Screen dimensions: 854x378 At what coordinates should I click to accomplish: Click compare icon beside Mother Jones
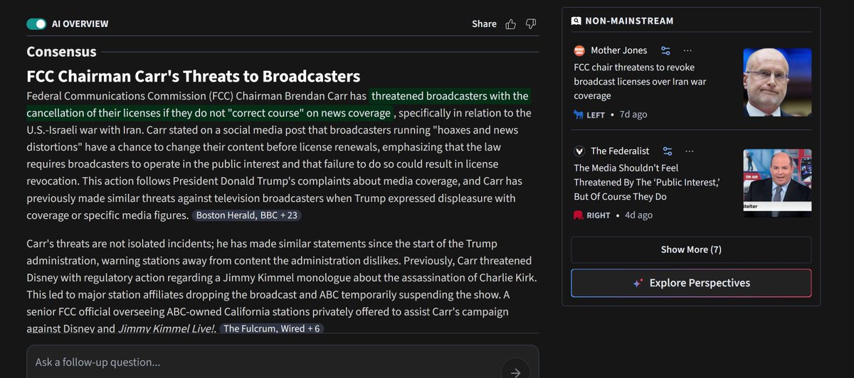pyautogui.click(x=665, y=50)
